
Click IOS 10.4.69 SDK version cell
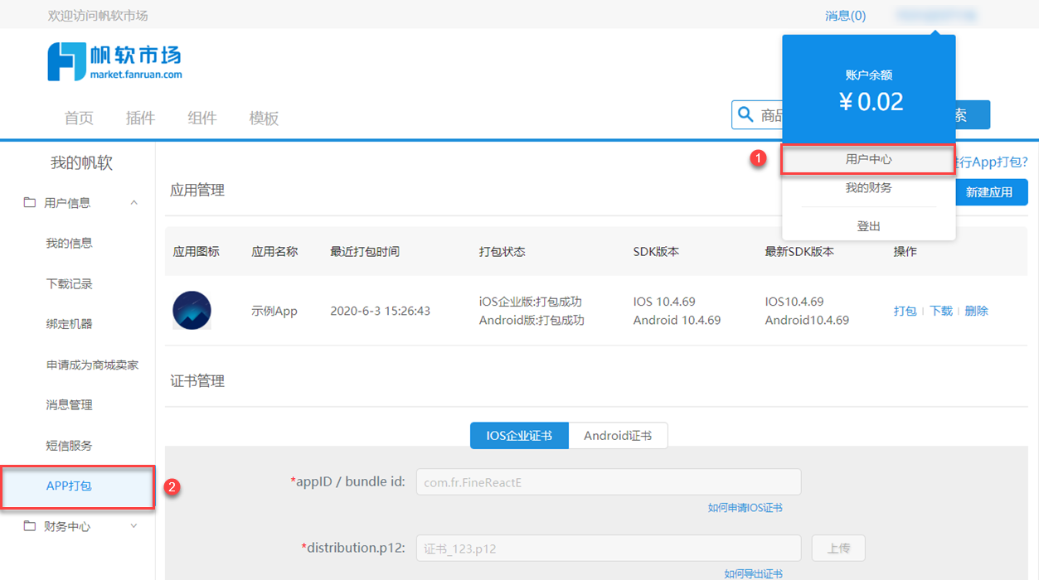664,302
